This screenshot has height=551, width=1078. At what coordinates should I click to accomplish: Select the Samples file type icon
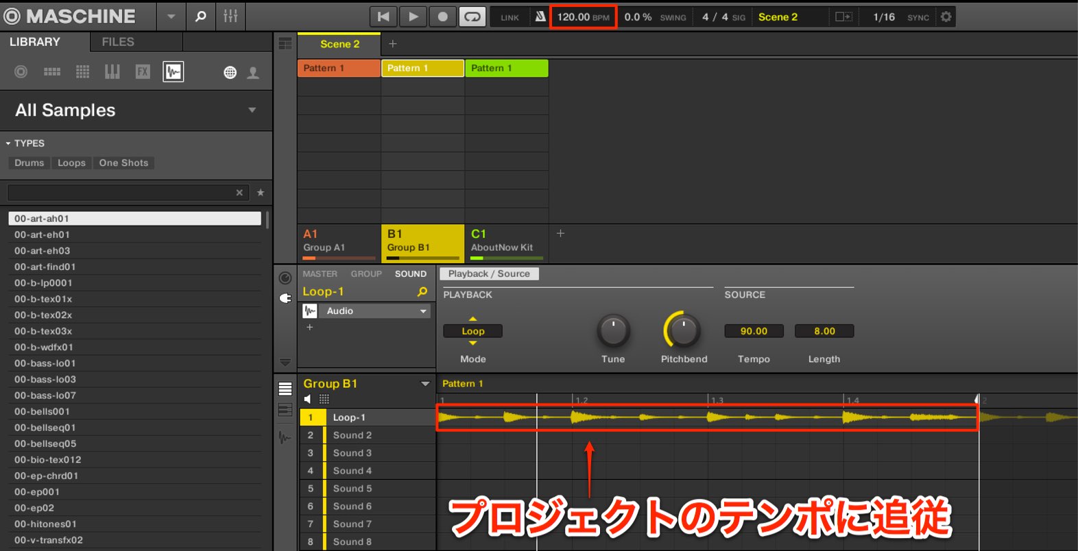(x=173, y=71)
